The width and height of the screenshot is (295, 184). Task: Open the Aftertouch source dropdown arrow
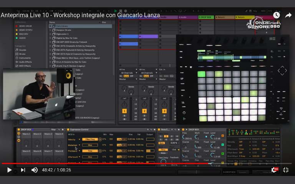tap(80, 157)
